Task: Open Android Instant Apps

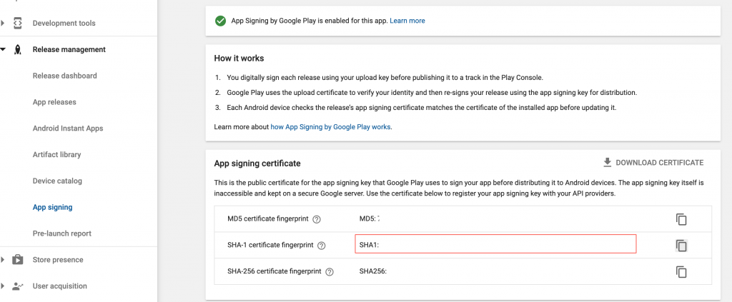Action: click(68, 129)
